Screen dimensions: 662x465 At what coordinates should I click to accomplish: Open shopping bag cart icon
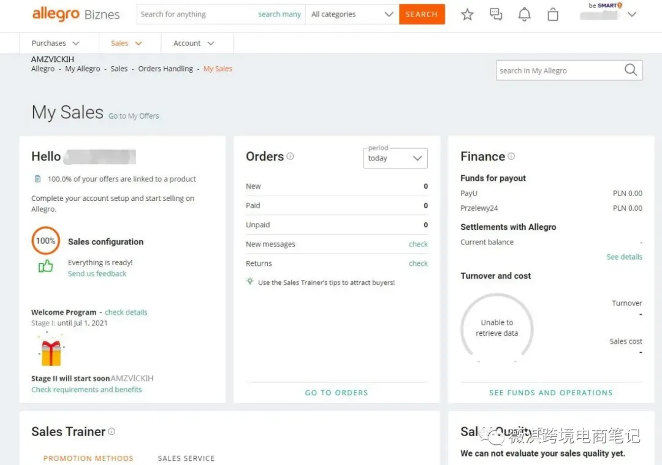553,15
